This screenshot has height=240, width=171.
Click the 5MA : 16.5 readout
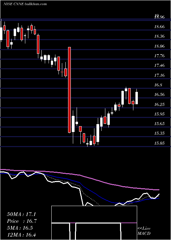(20, 228)
